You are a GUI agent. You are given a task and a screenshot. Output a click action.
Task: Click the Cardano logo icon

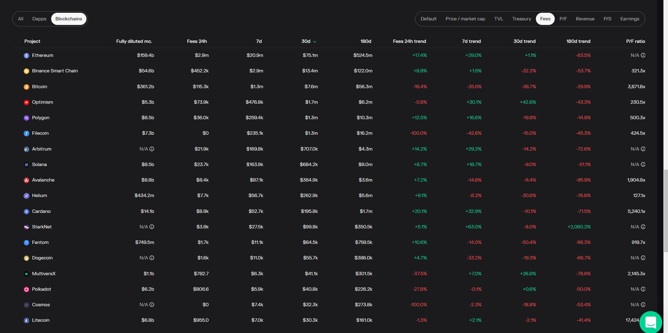(x=26, y=212)
